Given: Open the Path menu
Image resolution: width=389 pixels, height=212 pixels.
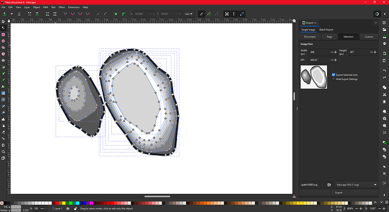Looking at the screenshot, I should pos(46,7).
